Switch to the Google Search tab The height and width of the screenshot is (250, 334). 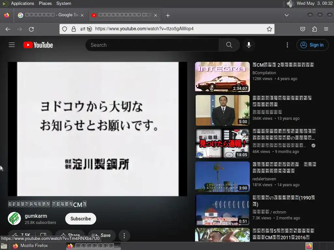click(x=51, y=15)
